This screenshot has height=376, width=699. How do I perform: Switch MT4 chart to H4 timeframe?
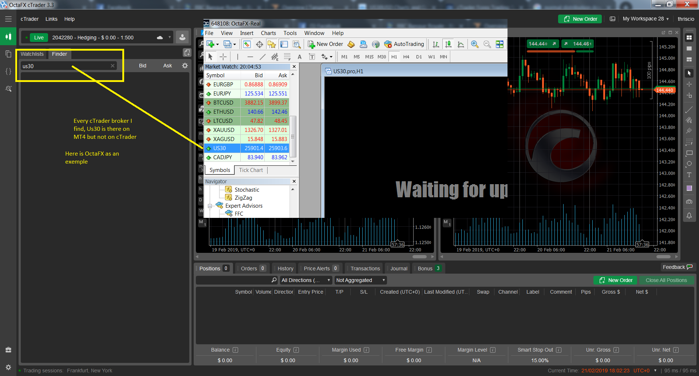click(x=406, y=57)
